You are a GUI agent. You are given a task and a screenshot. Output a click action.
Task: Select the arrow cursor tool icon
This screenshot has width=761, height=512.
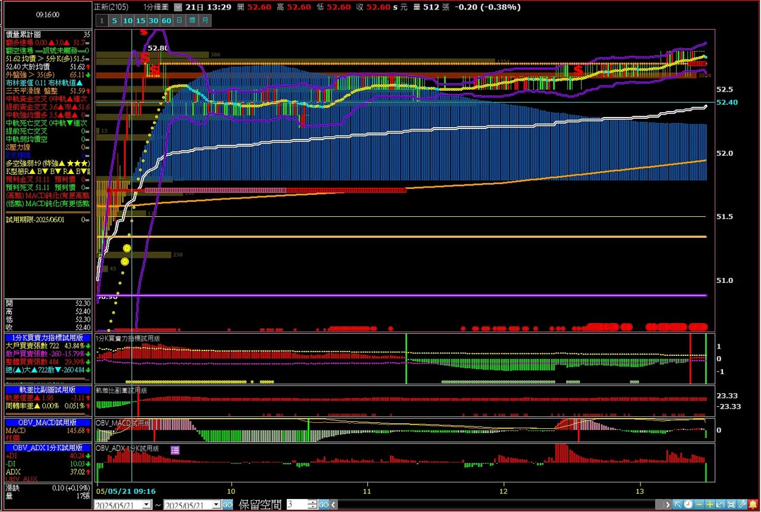pos(678,505)
